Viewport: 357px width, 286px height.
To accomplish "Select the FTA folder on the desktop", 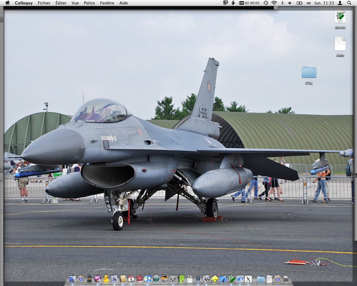I will point(309,73).
